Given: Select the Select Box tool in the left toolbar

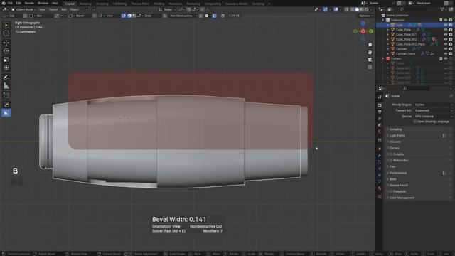Looking at the screenshot, I should [x=6, y=26].
